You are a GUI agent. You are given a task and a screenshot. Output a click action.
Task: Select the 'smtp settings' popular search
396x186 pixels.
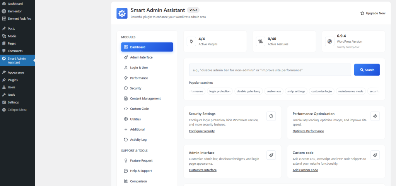click(x=296, y=91)
